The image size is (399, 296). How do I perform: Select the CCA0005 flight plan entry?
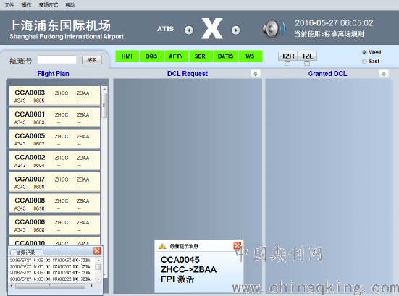pyautogui.click(x=55, y=139)
